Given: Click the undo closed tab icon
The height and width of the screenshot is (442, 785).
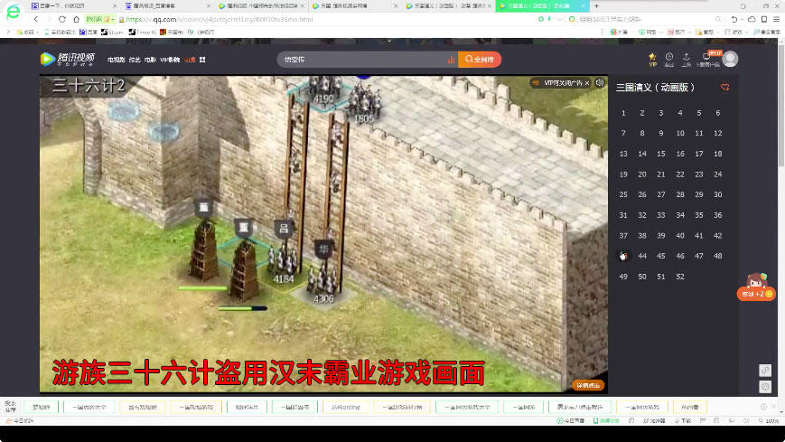Looking at the screenshot, I should click(x=734, y=19).
